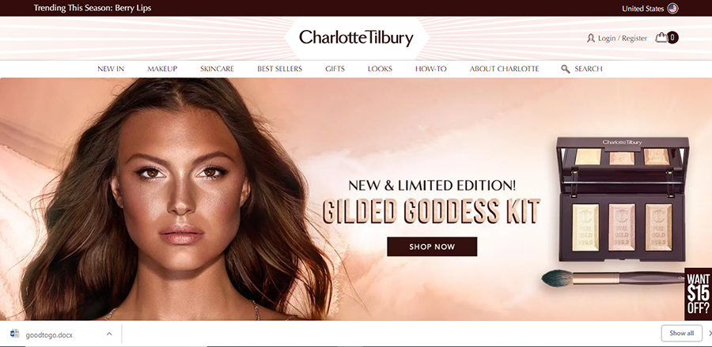Select NEW IN from navigation
Viewport: 712px width, 347px height.
point(111,69)
